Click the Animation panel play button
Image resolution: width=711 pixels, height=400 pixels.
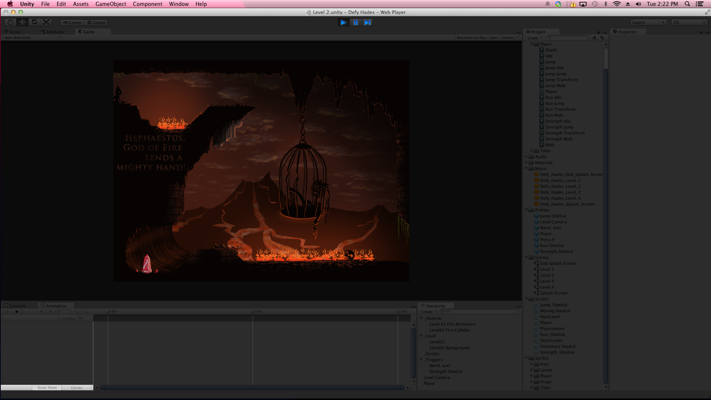(x=17, y=312)
